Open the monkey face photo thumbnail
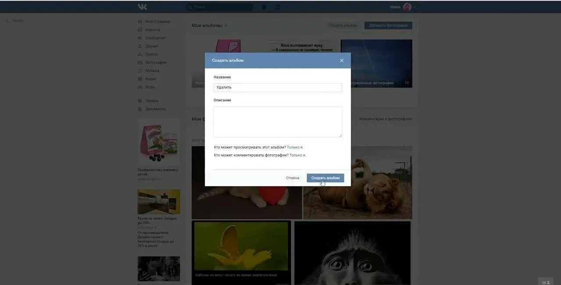 pos(352,253)
